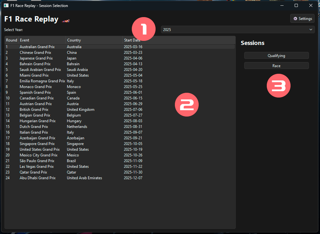The height and width of the screenshot is (234, 320).
Task: Choose the British Grand Prix event
Action: pyautogui.click(x=34, y=110)
